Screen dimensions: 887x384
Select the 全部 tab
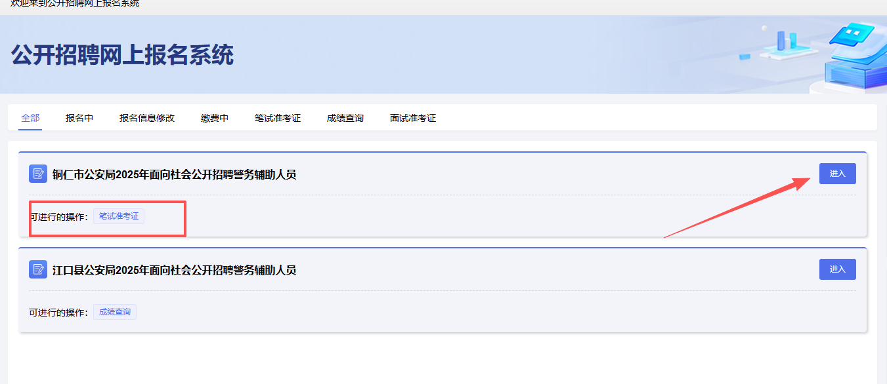point(30,118)
